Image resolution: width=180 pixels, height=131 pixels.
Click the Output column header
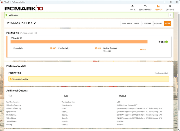[122, 96]
